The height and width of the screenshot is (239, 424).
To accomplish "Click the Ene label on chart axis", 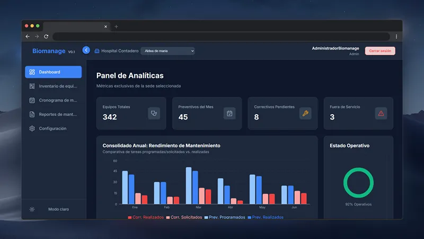I will pos(135,207).
